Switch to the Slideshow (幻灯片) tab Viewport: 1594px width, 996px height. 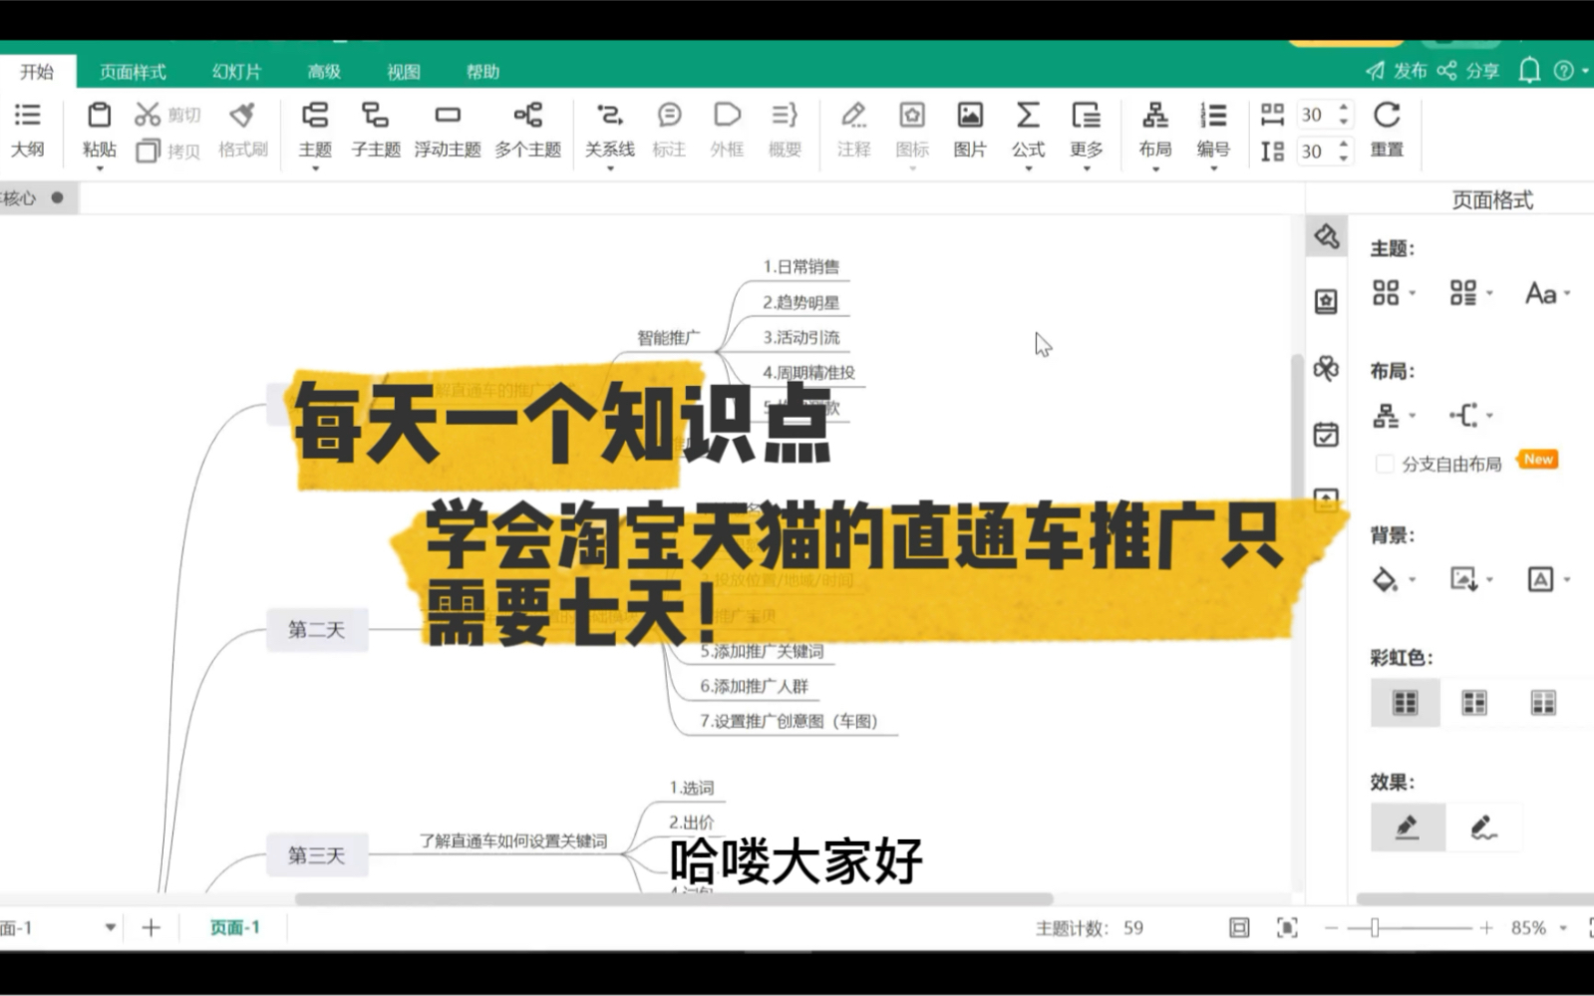pos(237,72)
